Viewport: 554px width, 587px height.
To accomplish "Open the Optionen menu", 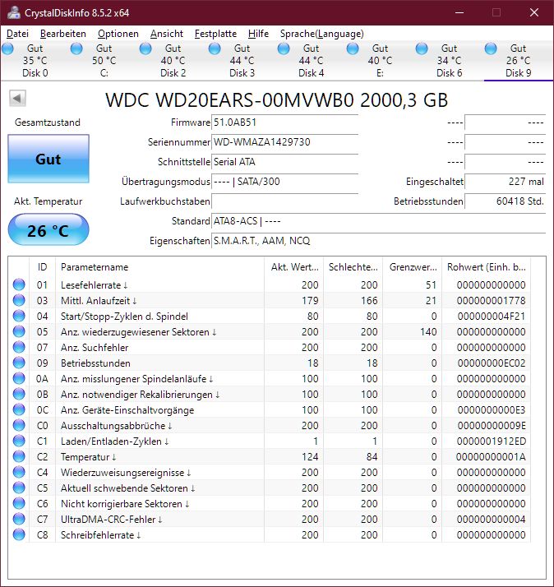I will [x=118, y=34].
